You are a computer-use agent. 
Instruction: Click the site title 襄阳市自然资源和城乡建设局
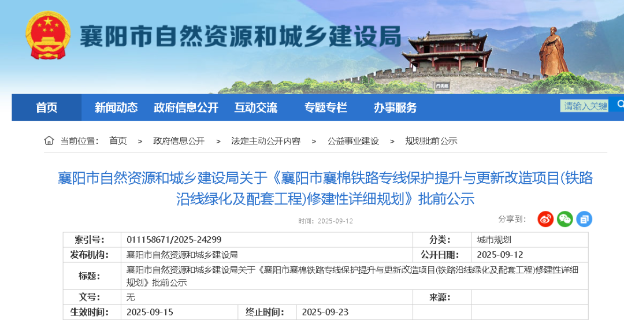pos(240,37)
